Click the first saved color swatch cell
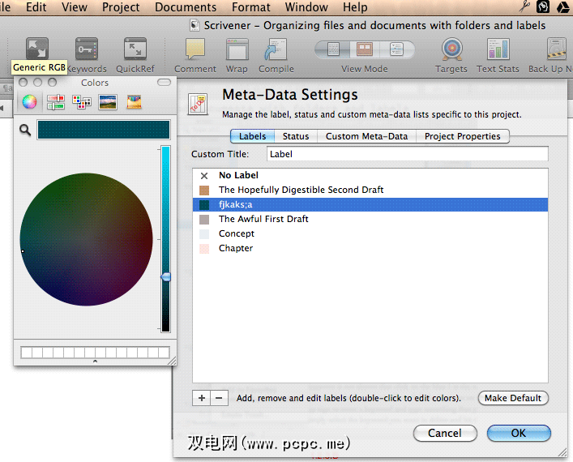Viewport: 573px width, 462px height. pyautogui.click(x=27, y=353)
